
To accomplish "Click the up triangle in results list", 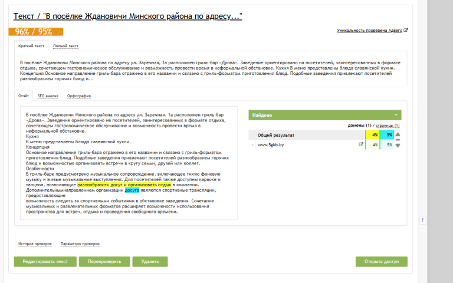I will [398, 134].
